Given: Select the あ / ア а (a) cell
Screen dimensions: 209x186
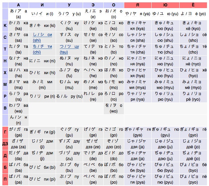Looking at the screenshot, I should [19, 14].
